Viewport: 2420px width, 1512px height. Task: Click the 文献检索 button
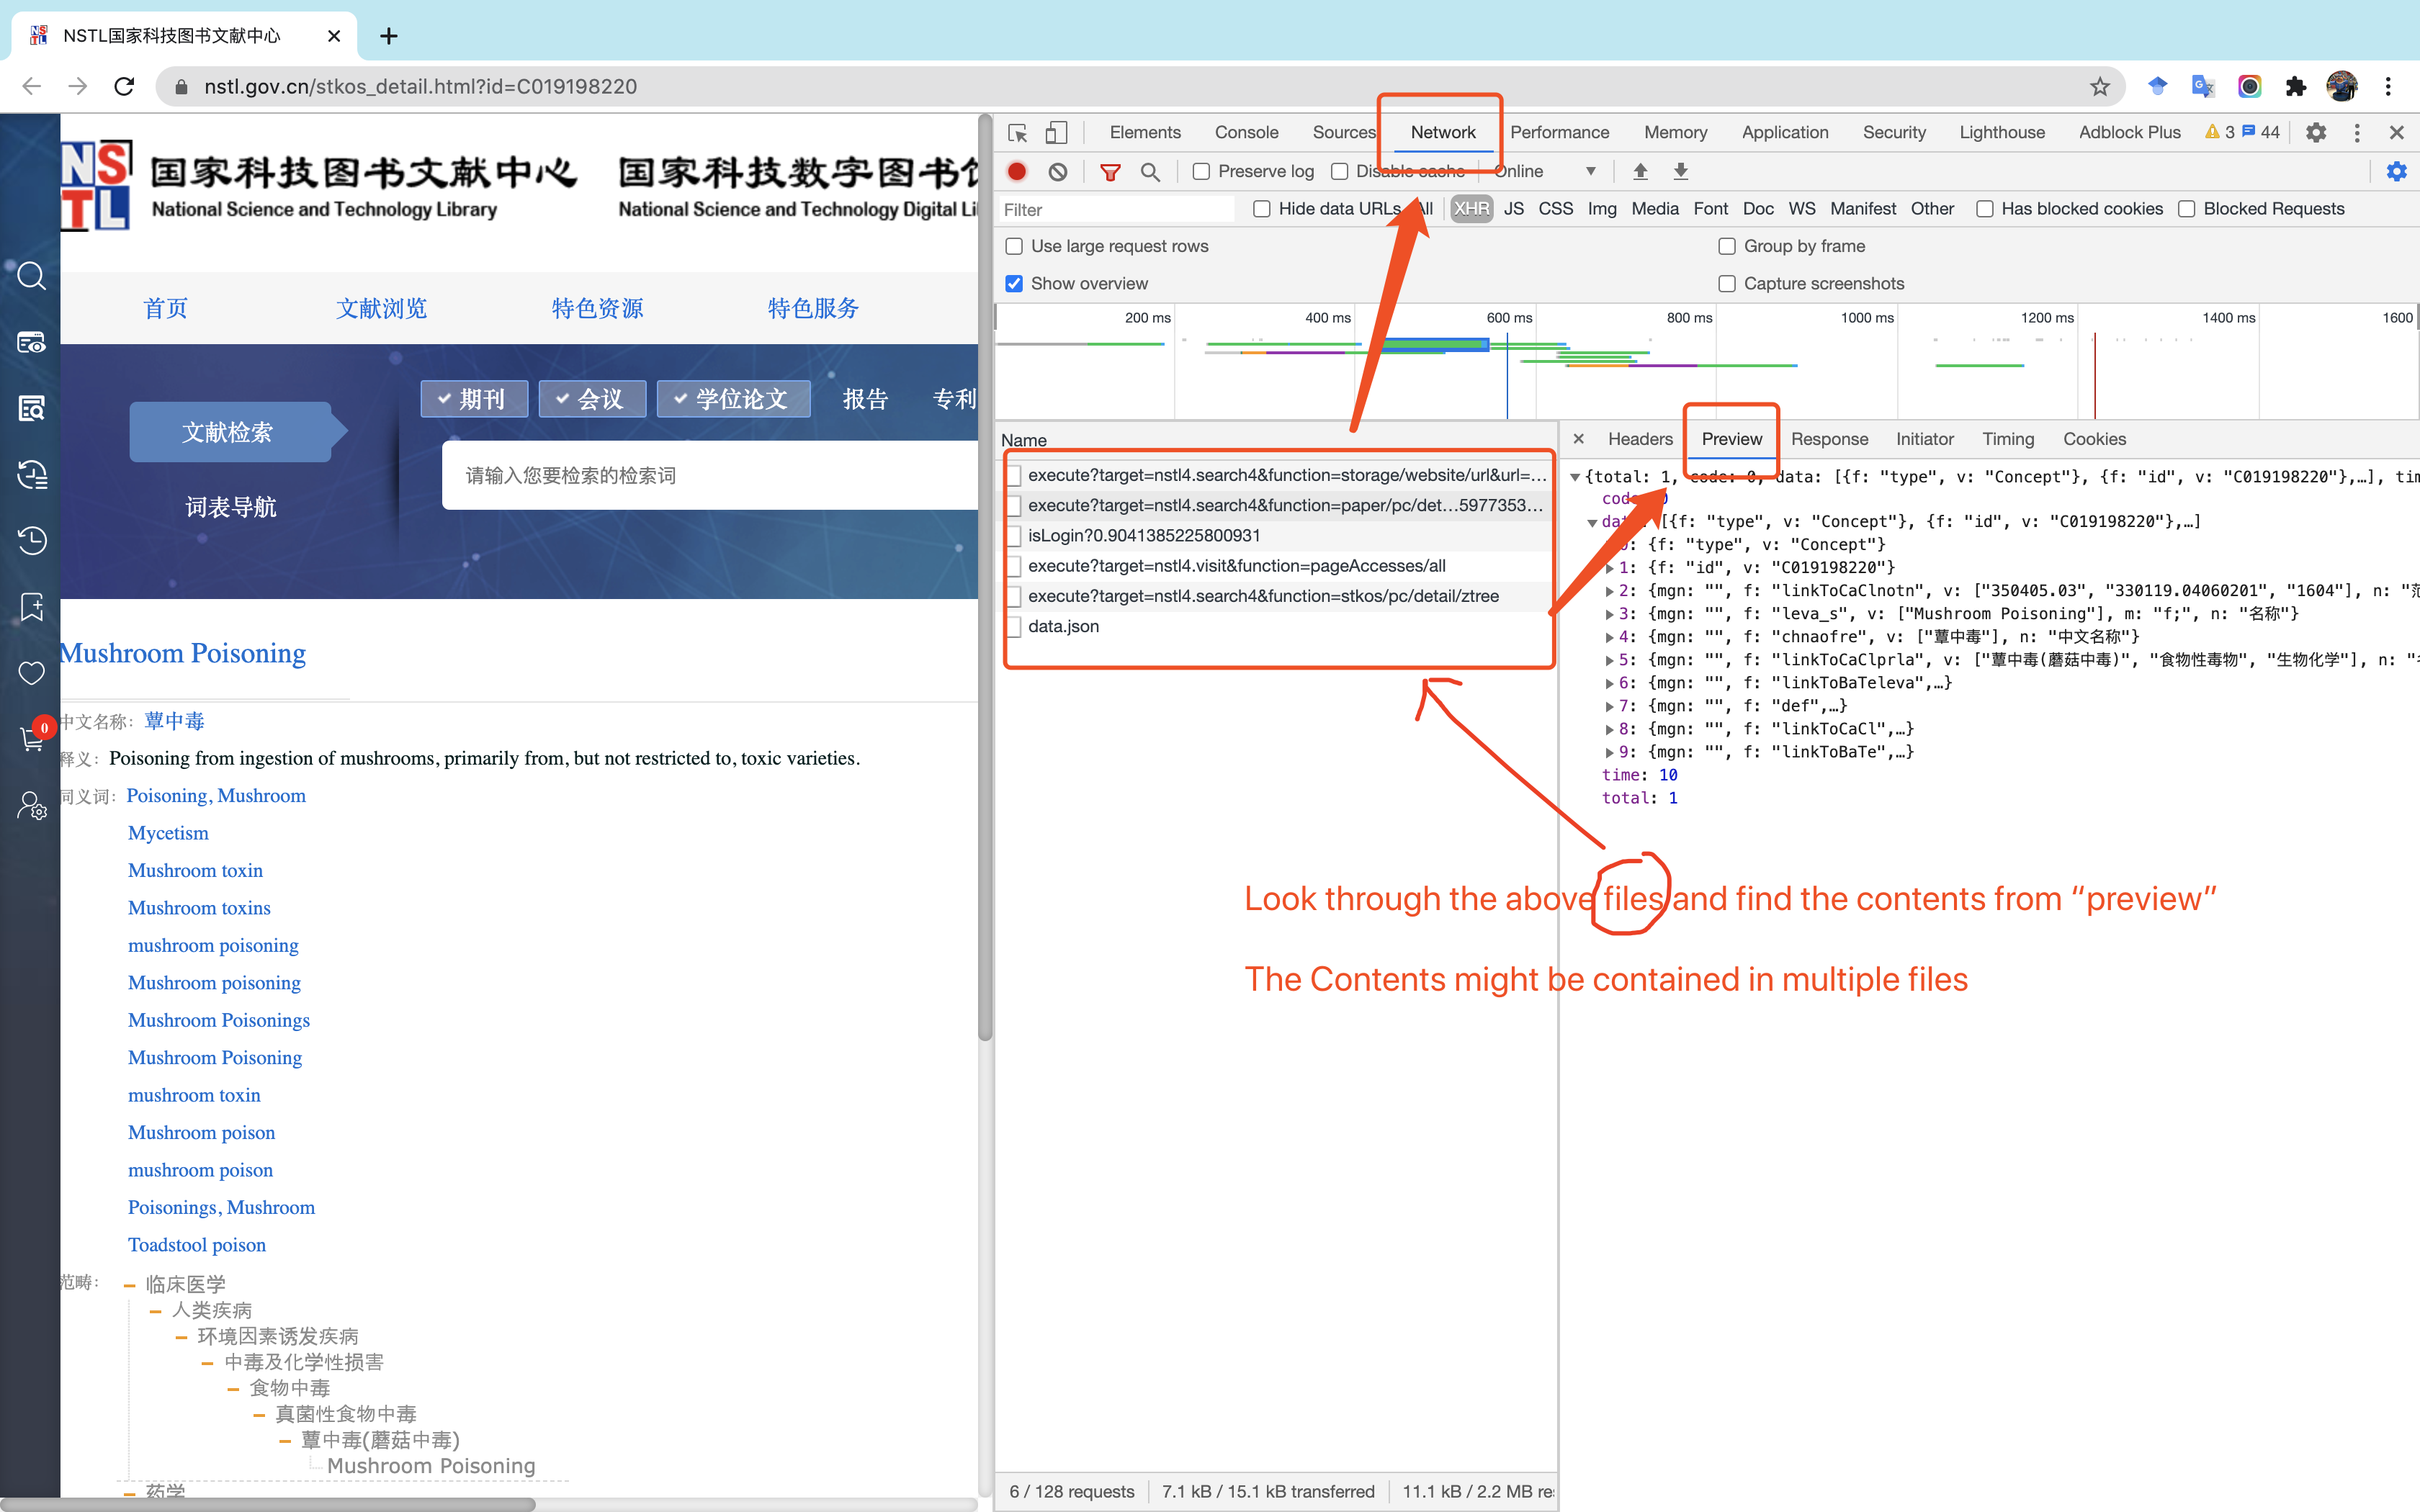(228, 432)
